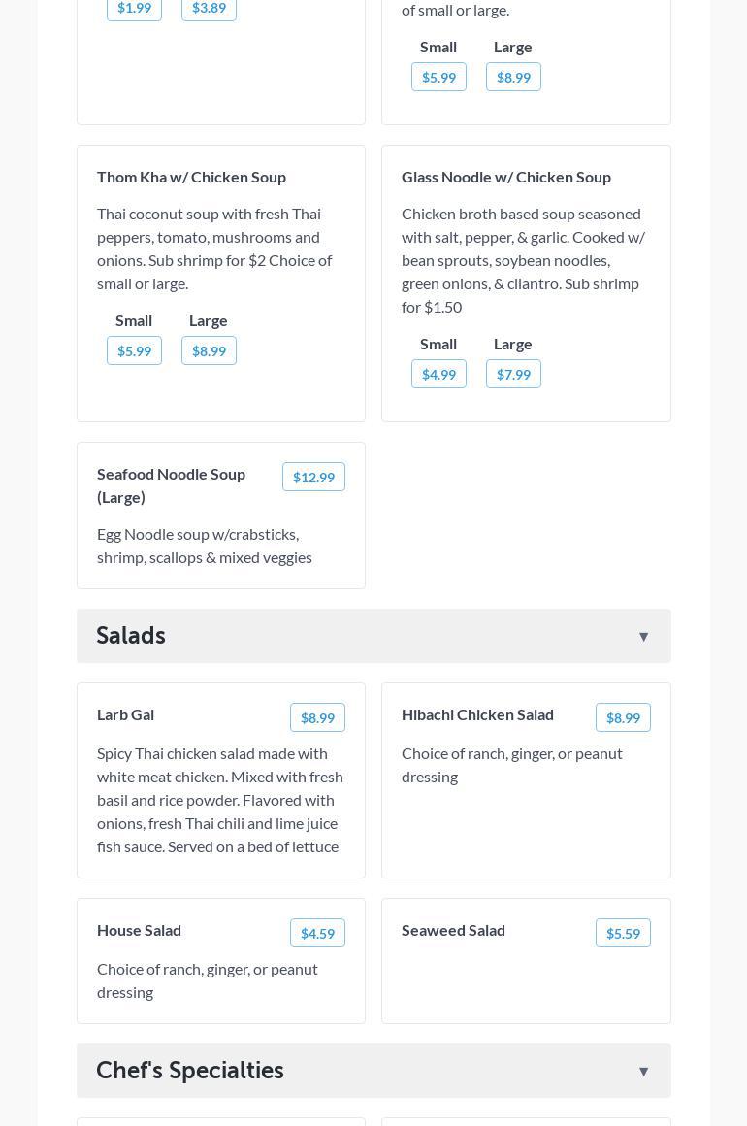Collapse the Salads section arrow
Viewport: 747px width, 1126px height.
click(643, 637)
